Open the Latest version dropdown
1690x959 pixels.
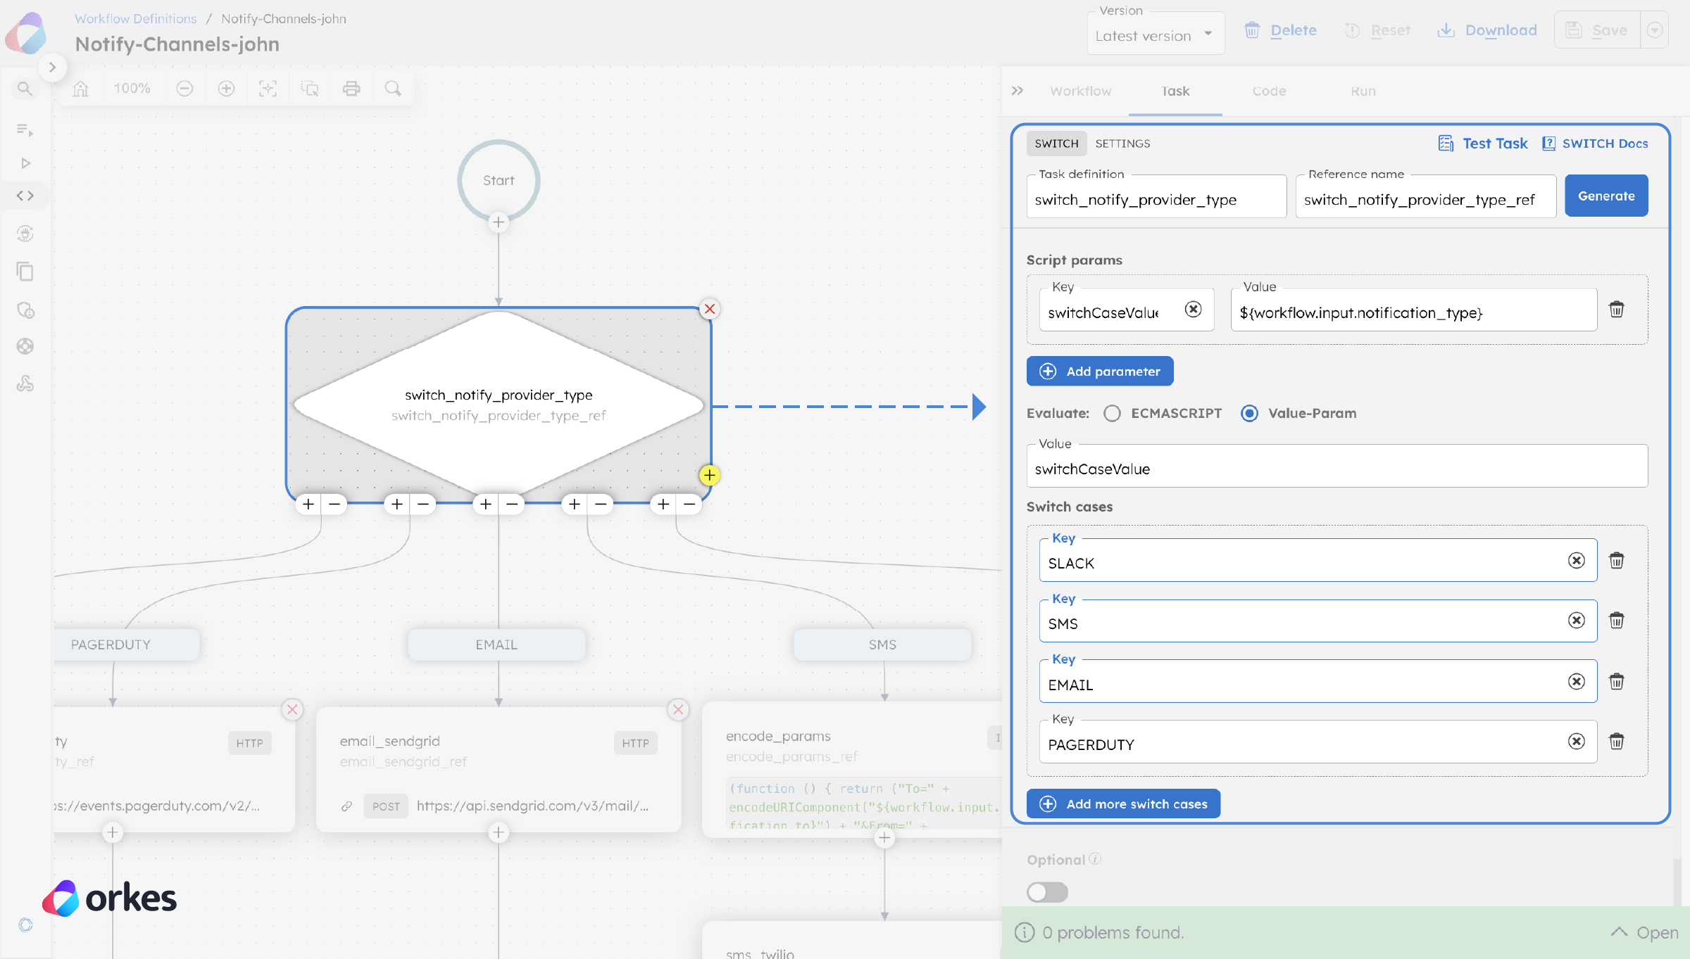(1155, 35)
